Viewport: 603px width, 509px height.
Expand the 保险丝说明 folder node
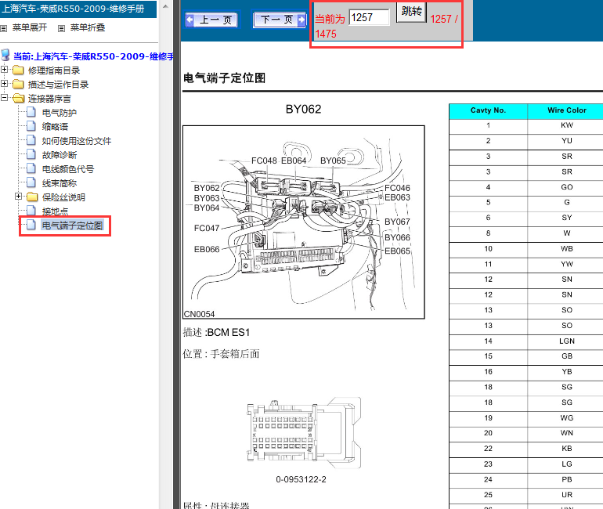pos(18,197)
